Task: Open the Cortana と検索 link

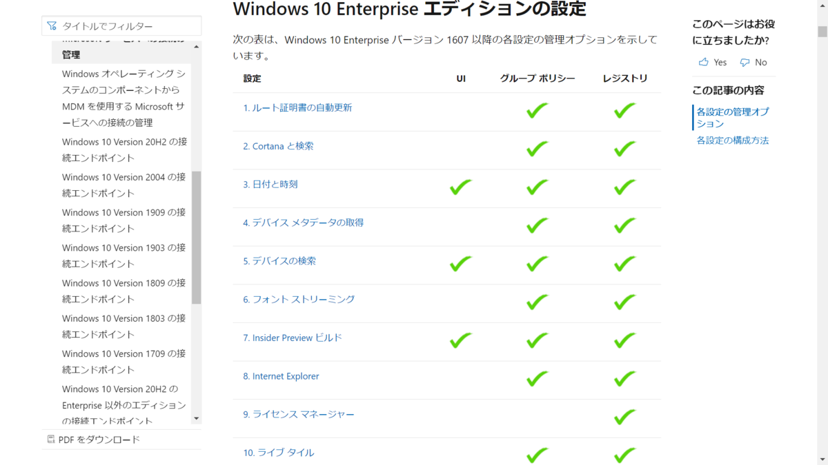Action: click(x=278, y=146)
